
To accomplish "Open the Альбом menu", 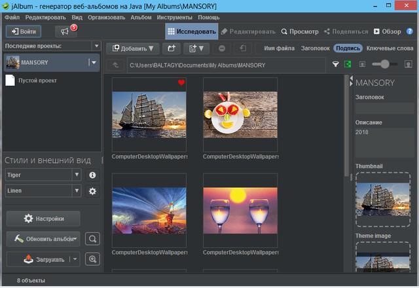I will [x=141, y=16].
